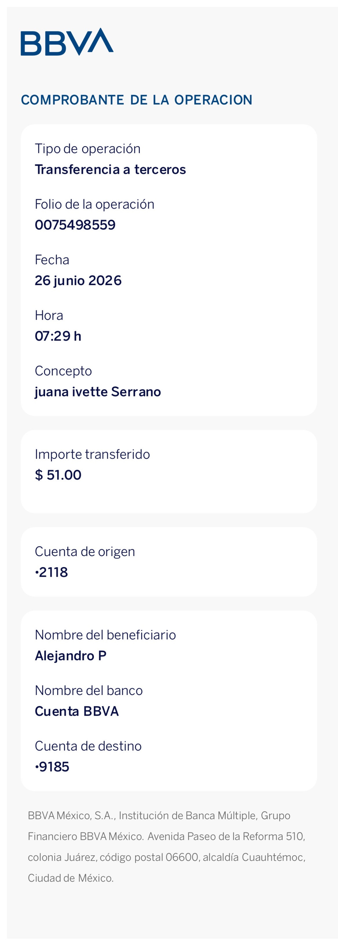Click the Cuenta de destino label
The image size is (338, 950).
[88, 746]
